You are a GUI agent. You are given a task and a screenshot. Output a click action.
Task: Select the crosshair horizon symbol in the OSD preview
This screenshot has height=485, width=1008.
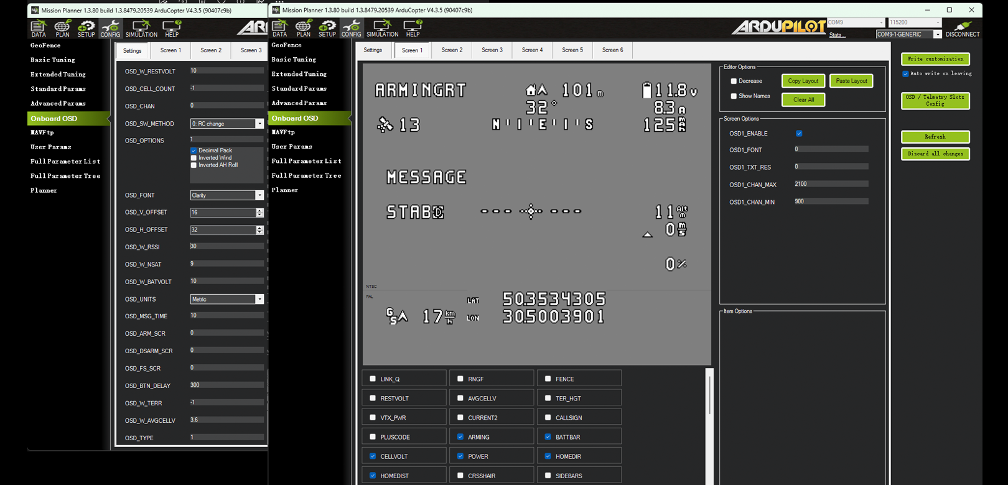click(531, 211)
